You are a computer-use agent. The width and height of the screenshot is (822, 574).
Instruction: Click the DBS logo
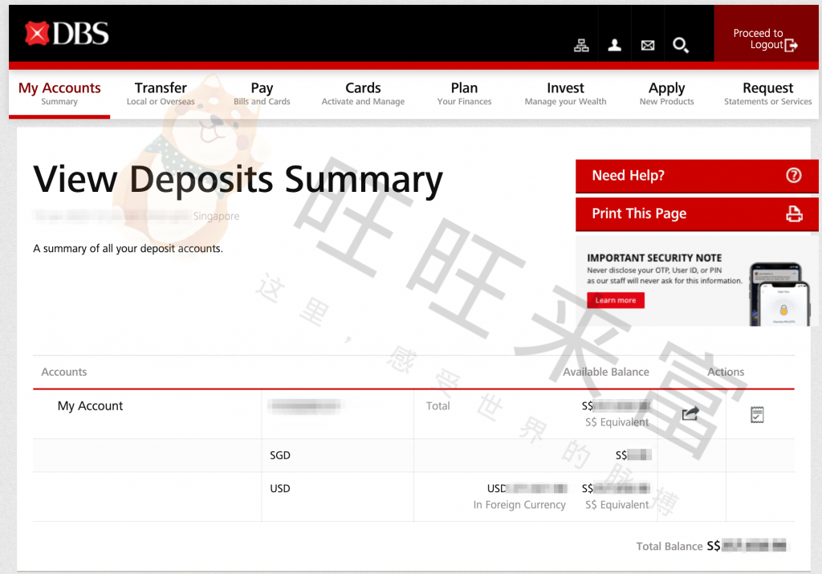pos(67,34)
